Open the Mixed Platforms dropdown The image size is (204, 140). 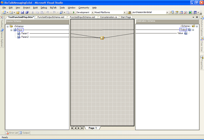tap(124, 12)
